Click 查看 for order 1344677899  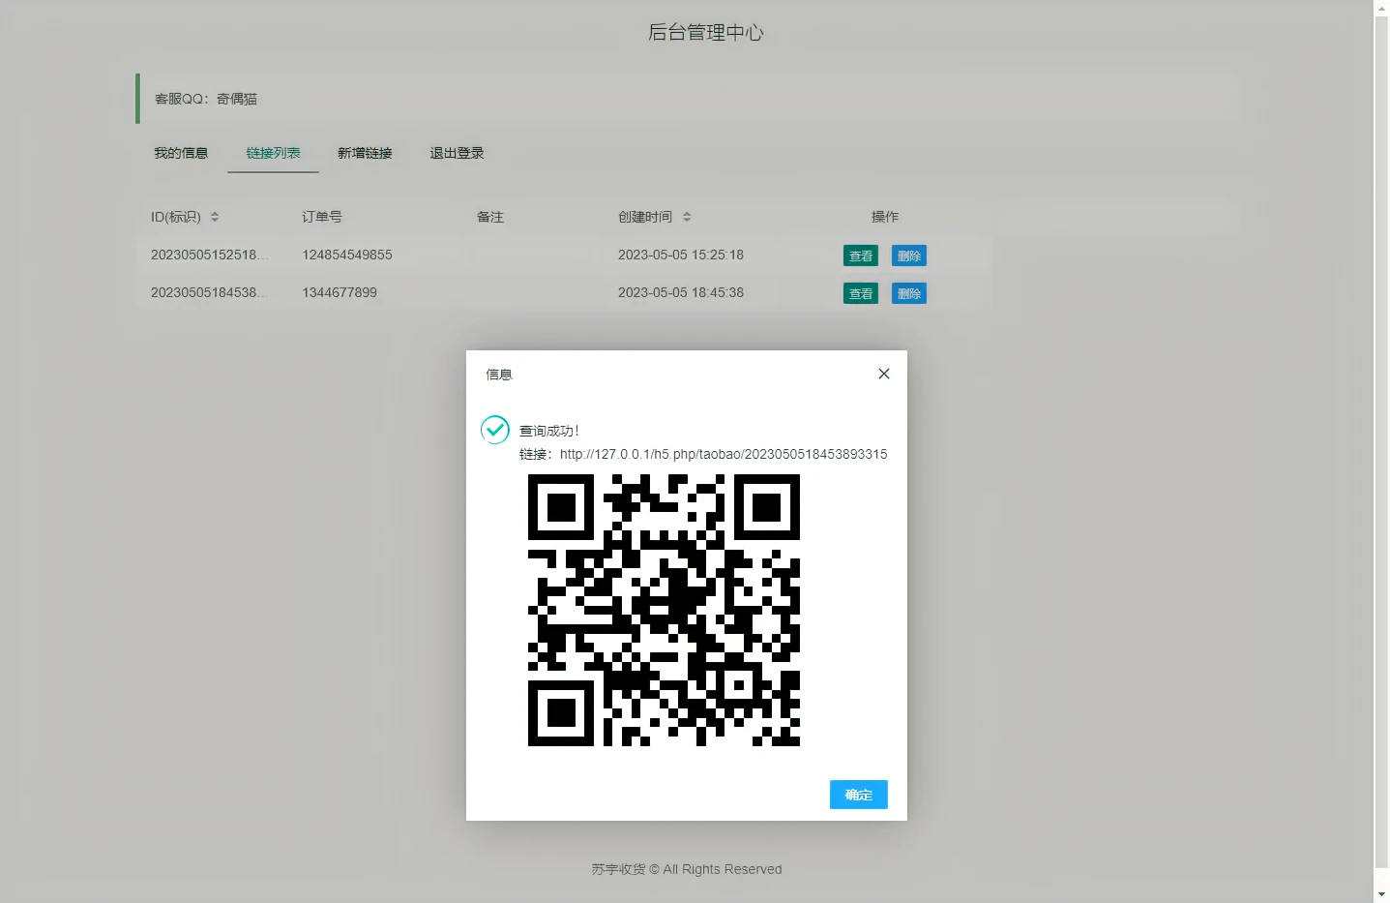click(860, 293)
